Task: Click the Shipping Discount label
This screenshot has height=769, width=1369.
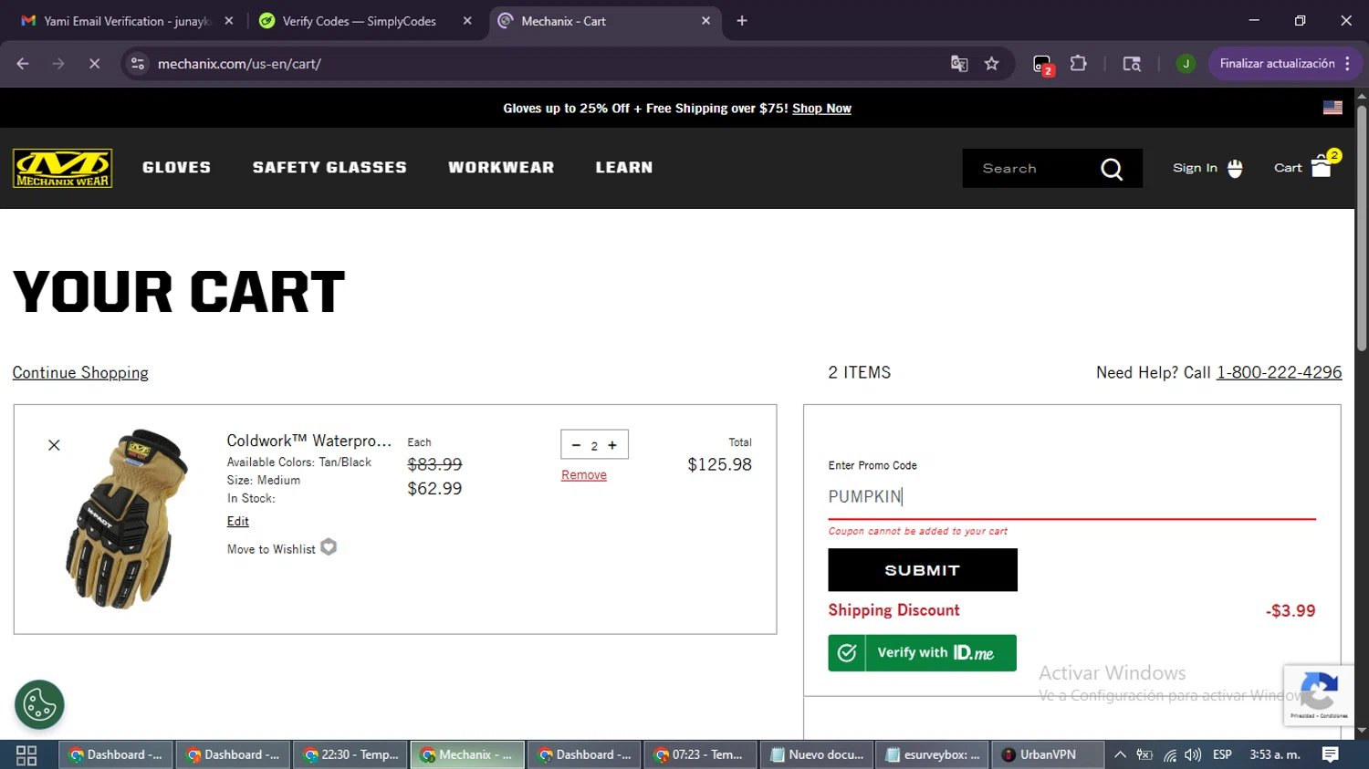Action: 894,610
